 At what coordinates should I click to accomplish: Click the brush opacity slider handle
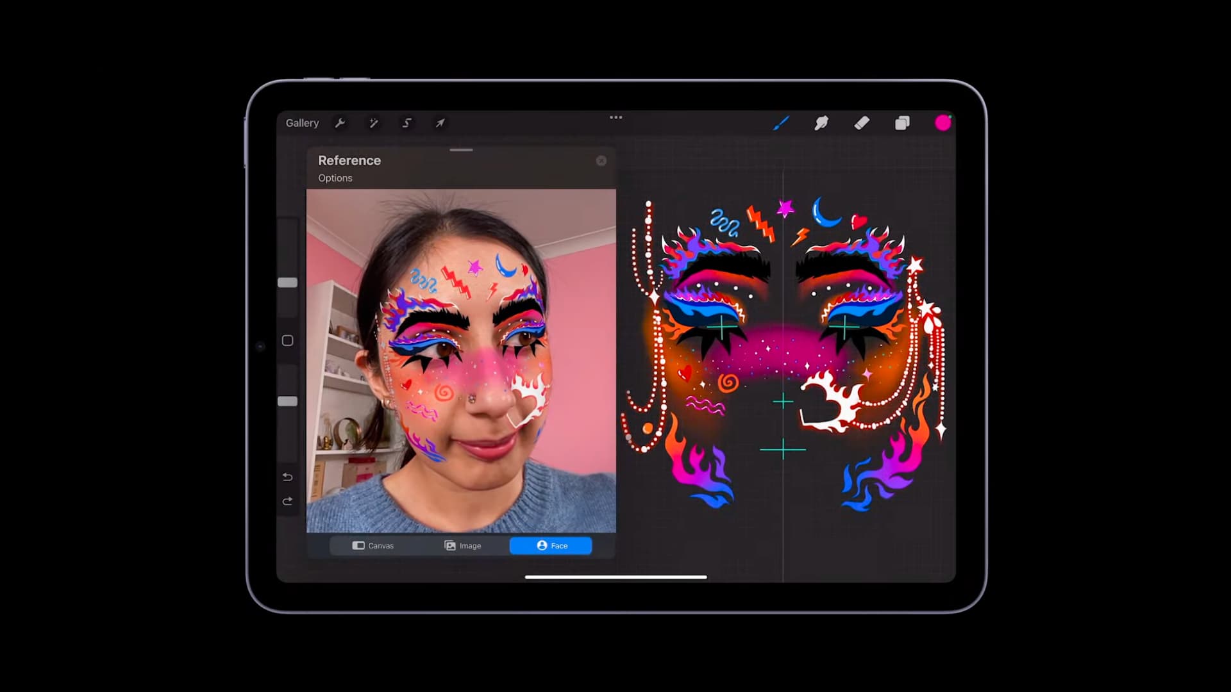287,401
